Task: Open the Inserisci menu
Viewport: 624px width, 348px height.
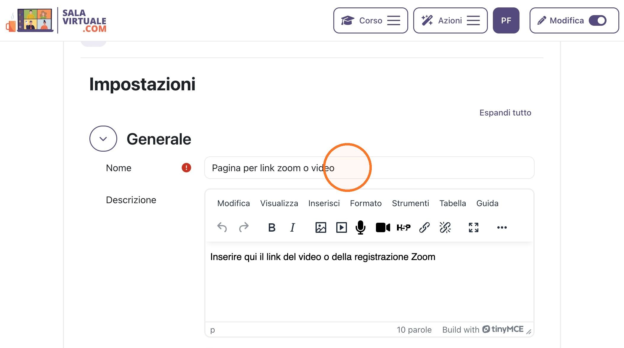Action: 324,203
